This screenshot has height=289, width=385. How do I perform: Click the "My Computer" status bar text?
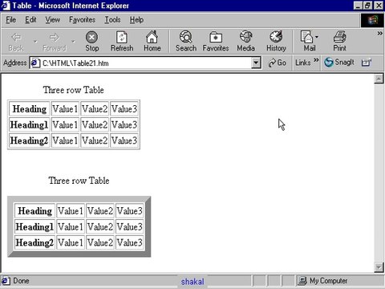pyautogui.click(x=329, y=281)
